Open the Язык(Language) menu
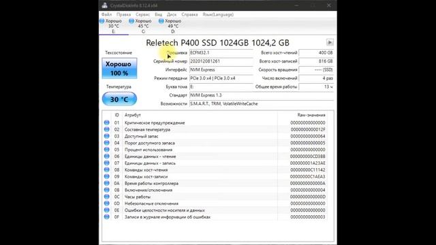Screen dimensions: 436x245 (x=218, y=14)
